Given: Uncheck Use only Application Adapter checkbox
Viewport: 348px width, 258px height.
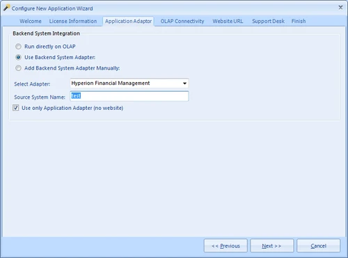Looking at the screenshot, I should [16, 108].
